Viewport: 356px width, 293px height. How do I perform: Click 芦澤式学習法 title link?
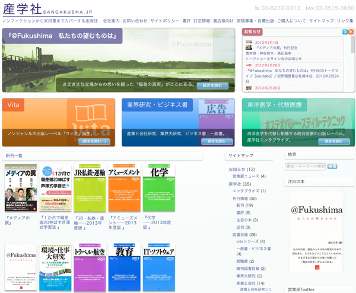click(x=55, y=222)
